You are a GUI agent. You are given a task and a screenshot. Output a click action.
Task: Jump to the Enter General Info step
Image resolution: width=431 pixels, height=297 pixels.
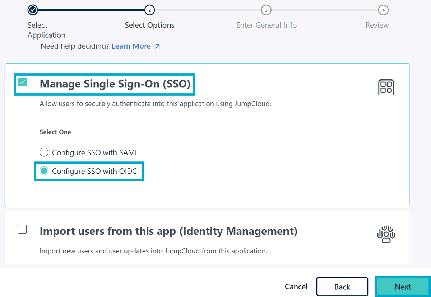(x=266, y=25)
